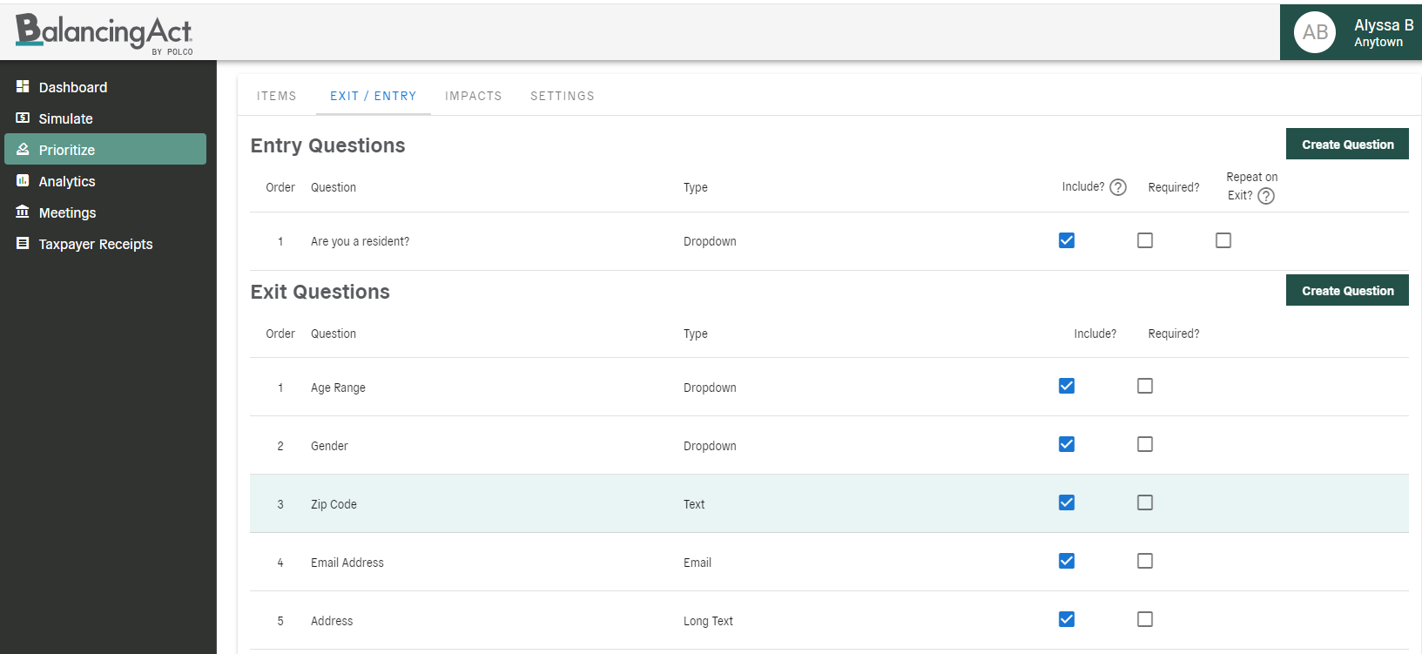Create a new Entry Question

1347,145
